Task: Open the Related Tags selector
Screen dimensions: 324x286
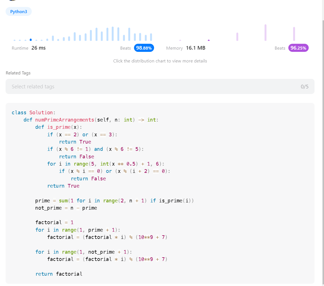Action: tap(160, 86)
